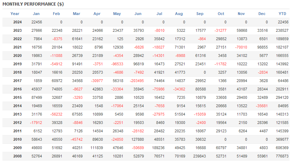This screenshot has height=162, width=292.
Task: Click the 2017 year row label
Action: click(x=18, y=81)
